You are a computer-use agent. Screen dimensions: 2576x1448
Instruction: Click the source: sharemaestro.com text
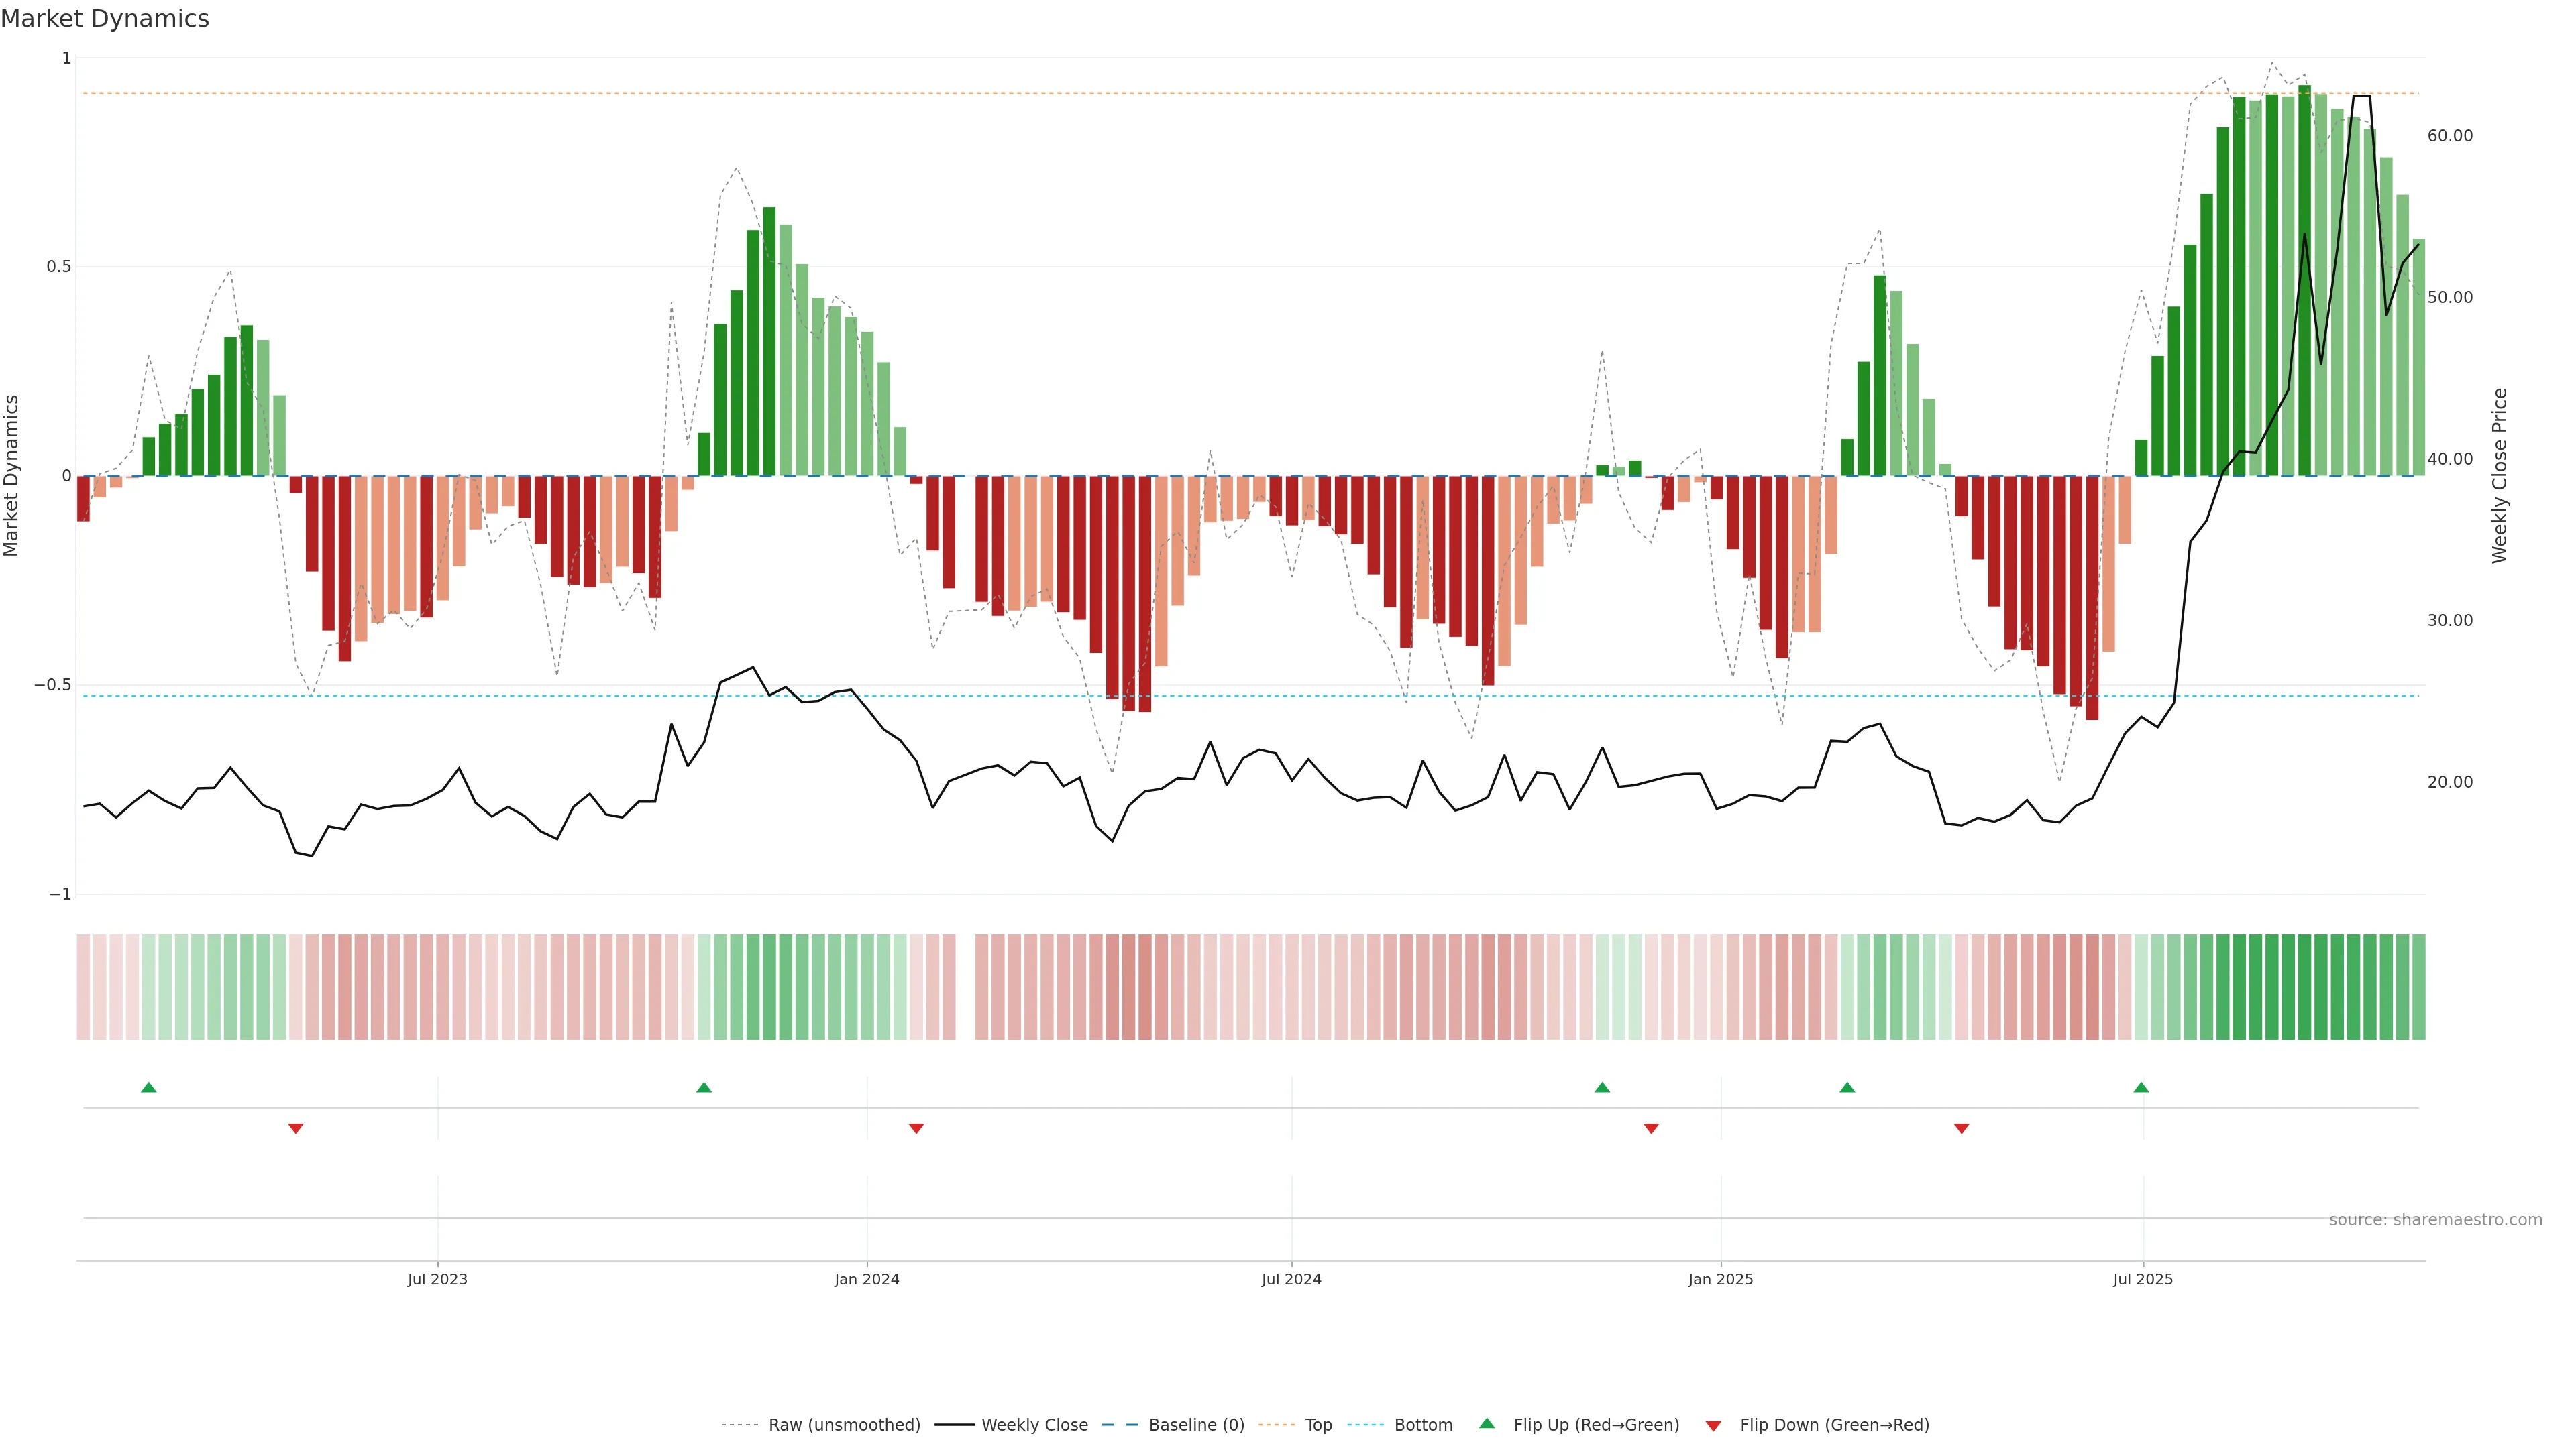[2435, 1220]
